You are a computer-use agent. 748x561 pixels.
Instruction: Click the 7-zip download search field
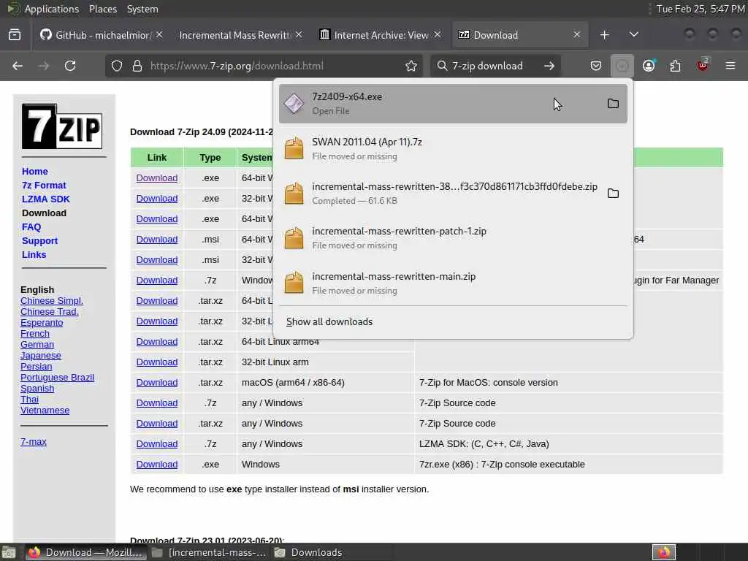click(x=494, y=66)
